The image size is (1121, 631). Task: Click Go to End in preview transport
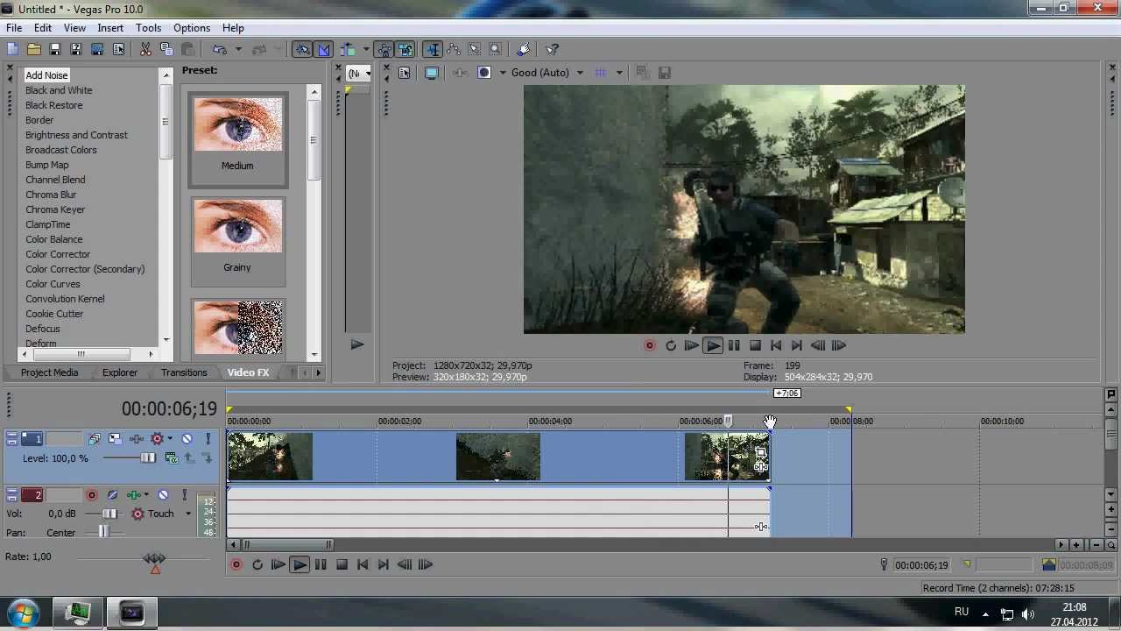point(797,345)
